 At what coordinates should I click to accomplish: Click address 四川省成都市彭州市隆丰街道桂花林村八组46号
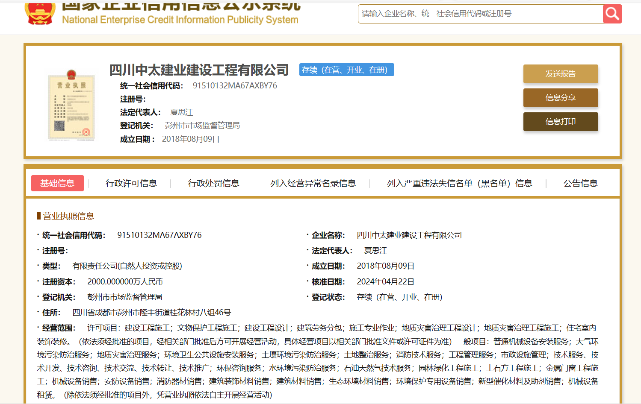(x=152, y=313)
